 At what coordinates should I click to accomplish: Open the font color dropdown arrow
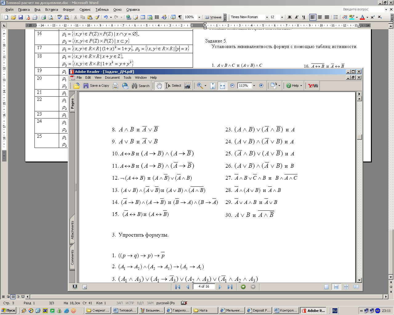coord(367,17)
